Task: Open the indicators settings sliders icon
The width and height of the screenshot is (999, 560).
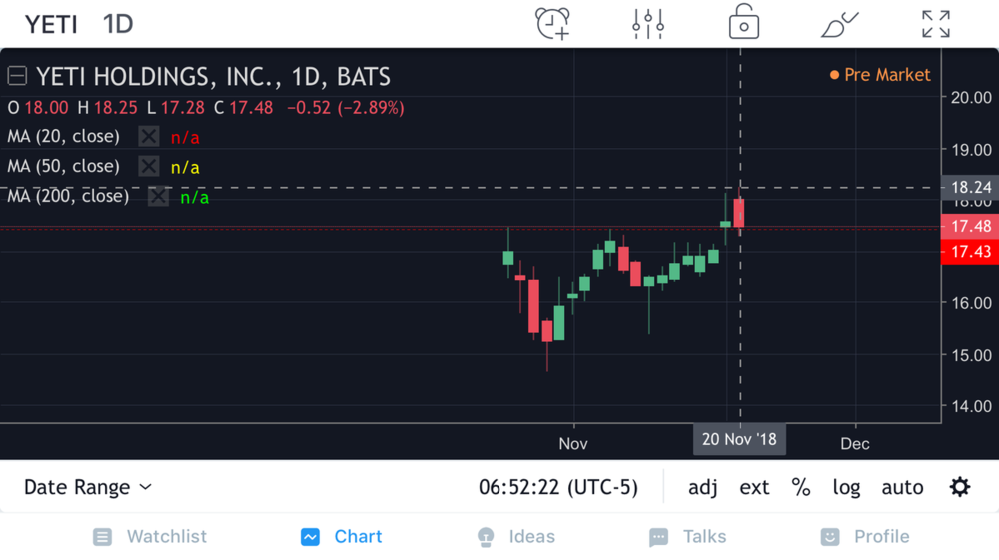Action: (x=648, y=24)
